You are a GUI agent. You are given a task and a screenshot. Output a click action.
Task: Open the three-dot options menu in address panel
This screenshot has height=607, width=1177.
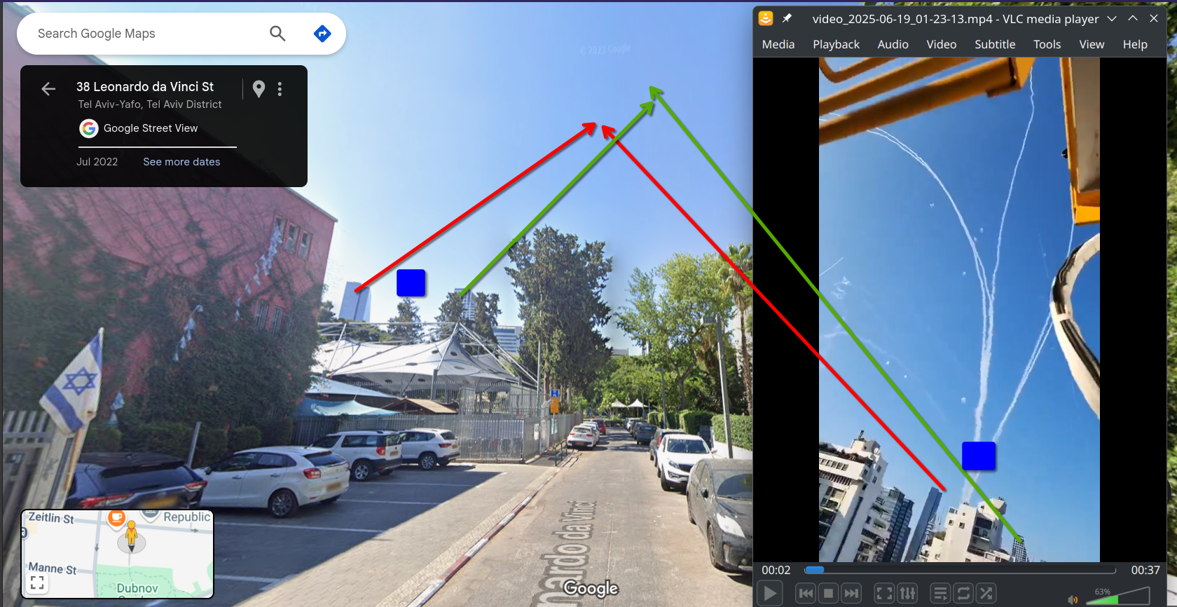click(280, 89)
